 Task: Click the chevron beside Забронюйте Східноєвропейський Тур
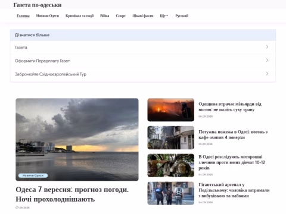267,74
